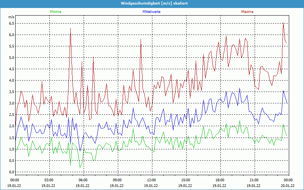
Task: Click the red Maxima spike just before 05:00
Action: [70, 29]
